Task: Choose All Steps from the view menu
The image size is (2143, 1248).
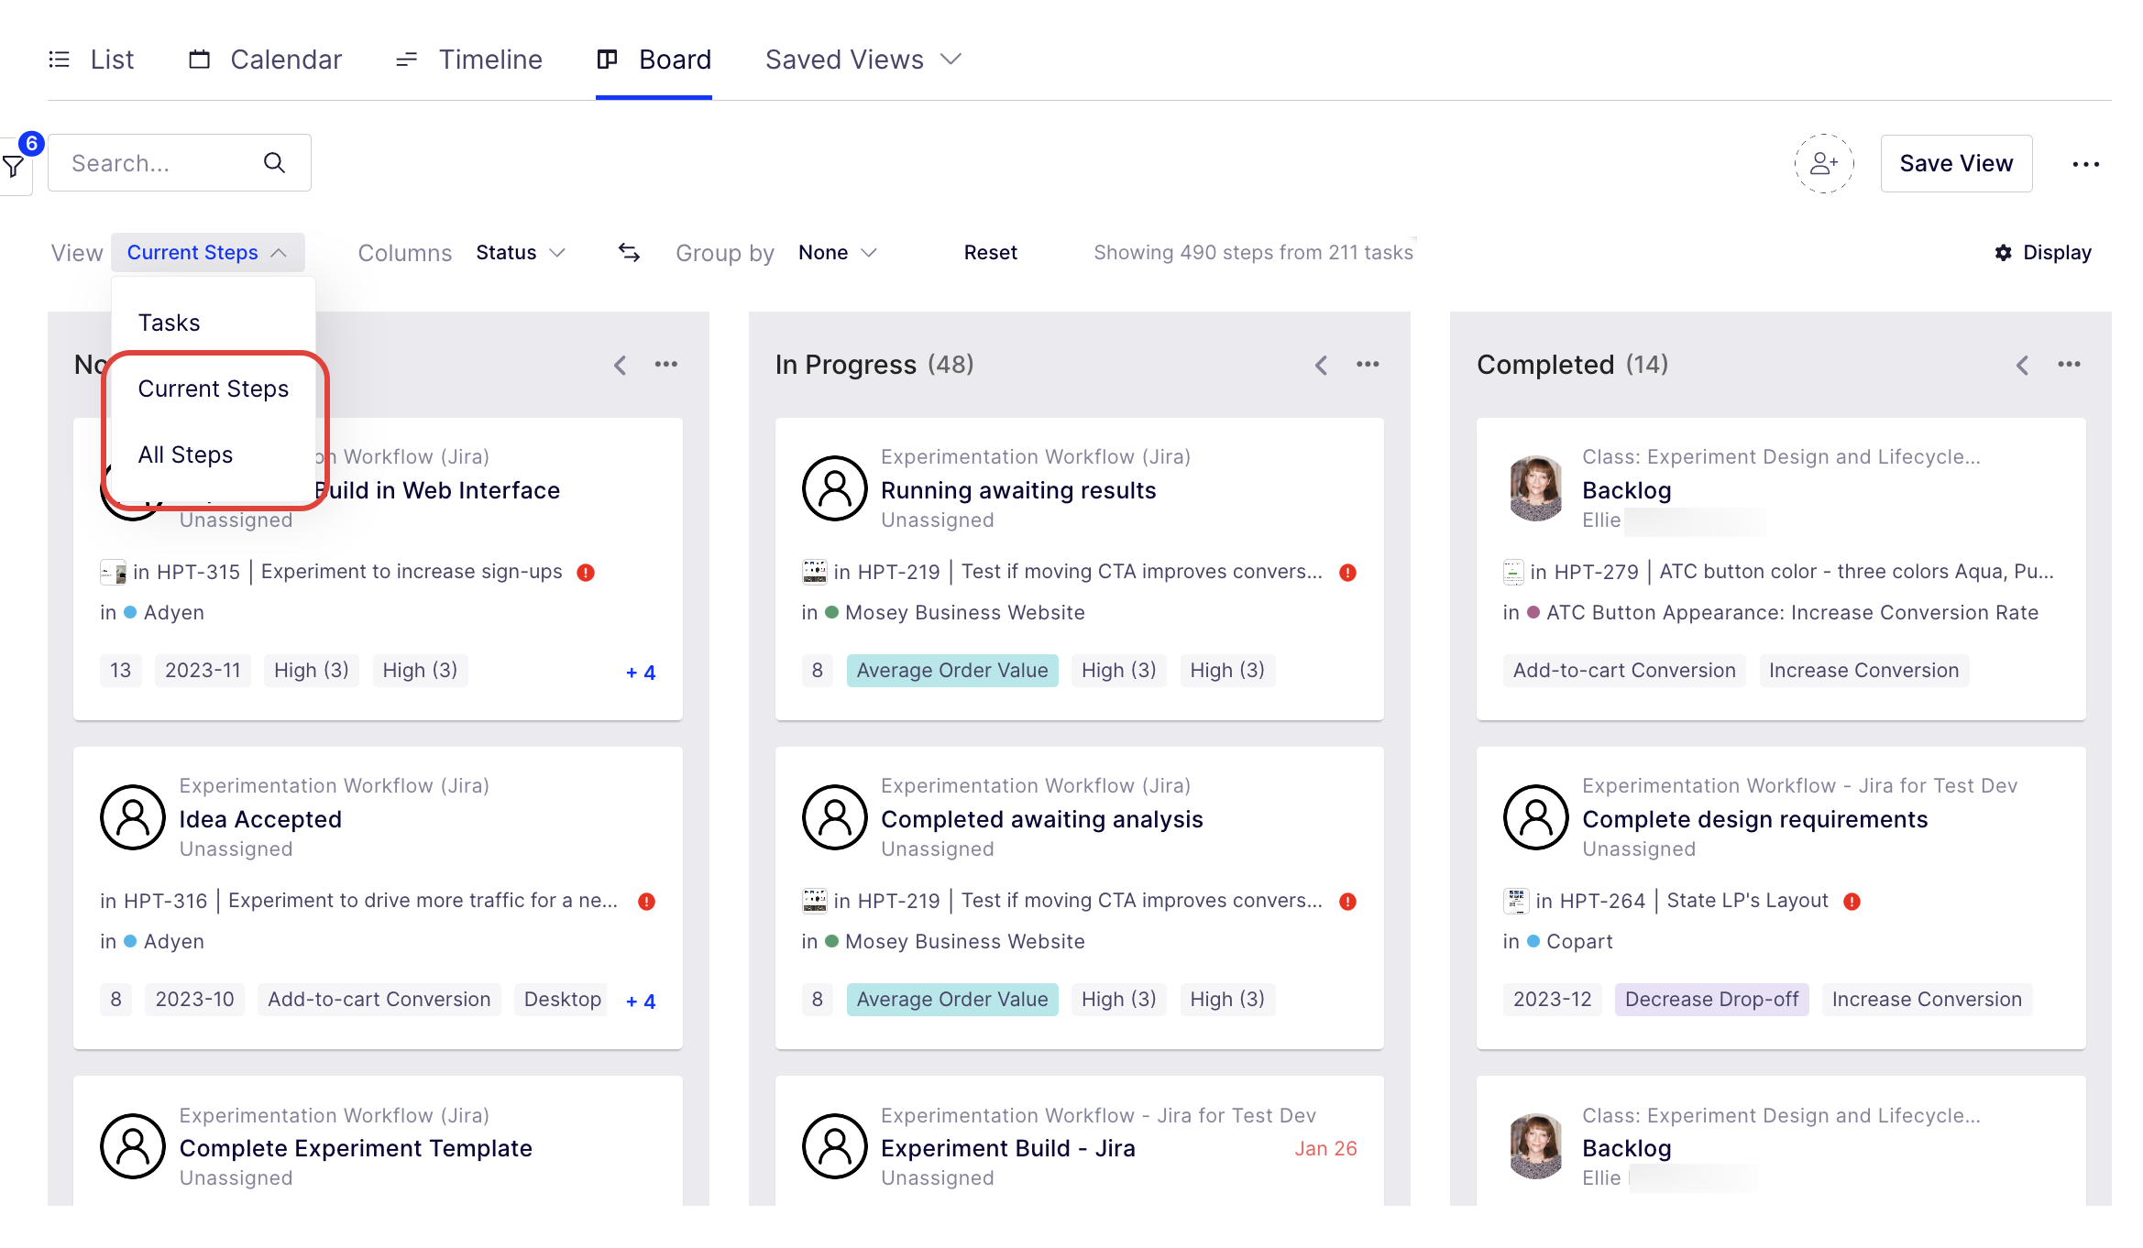Action: pos(185,454)
